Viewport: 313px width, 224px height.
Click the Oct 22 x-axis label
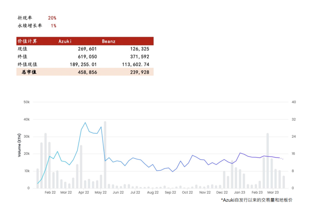(187, 192)
